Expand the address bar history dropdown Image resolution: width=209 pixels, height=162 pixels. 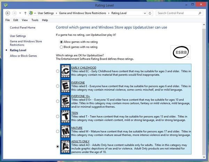click(x=146, y=13)
